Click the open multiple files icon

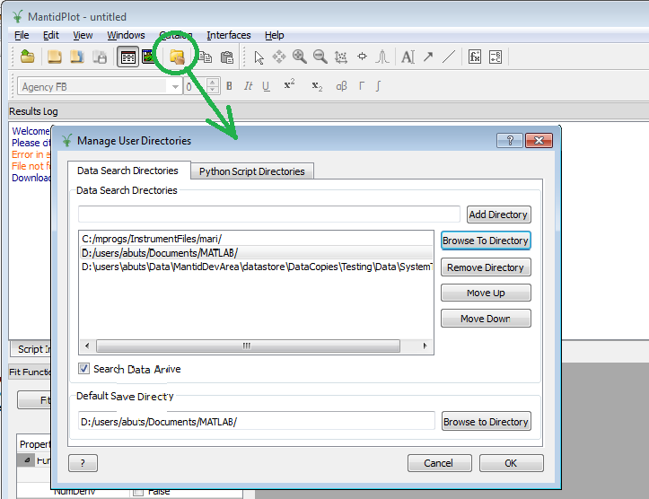tap(77, 57)
